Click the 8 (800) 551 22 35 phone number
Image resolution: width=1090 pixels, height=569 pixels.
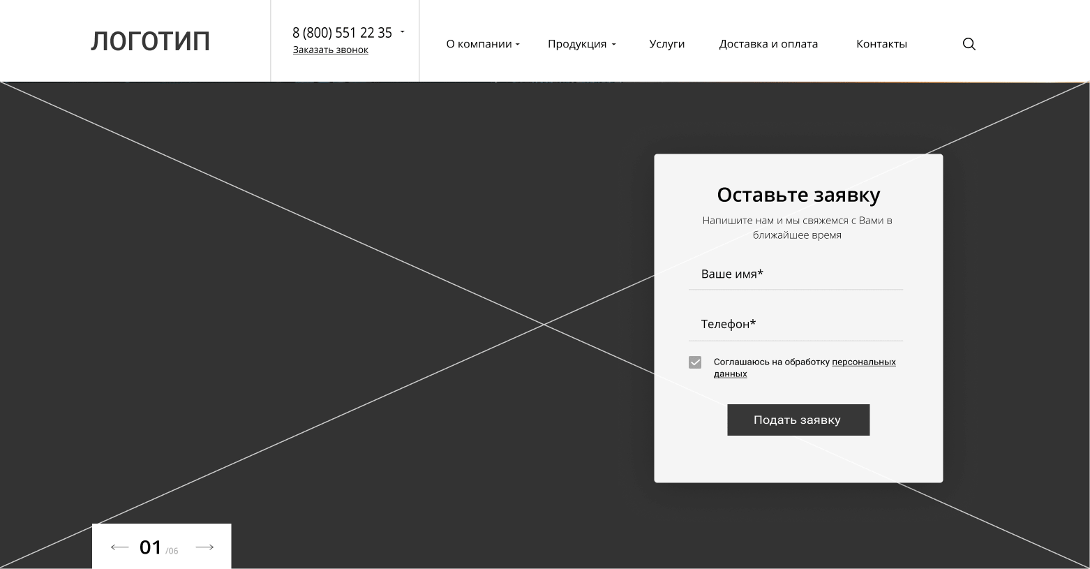(x=342, y=33)
